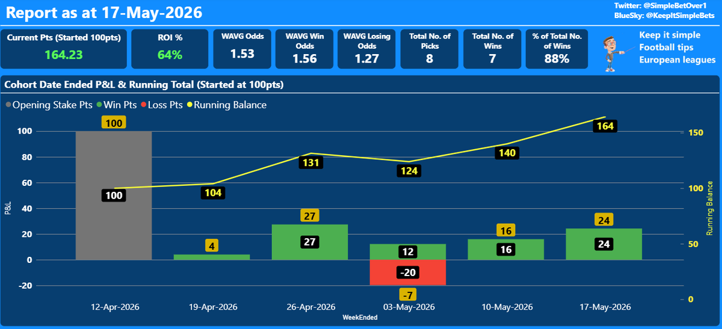
Task: Click the WAVG Win Odds 1.56 card
Action: click(x=304, y=49)
